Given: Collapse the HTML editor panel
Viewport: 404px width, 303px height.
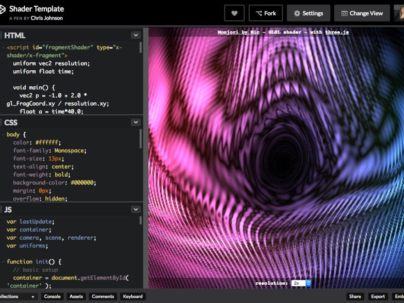Looking at the screenshot, I should point(135,35).
